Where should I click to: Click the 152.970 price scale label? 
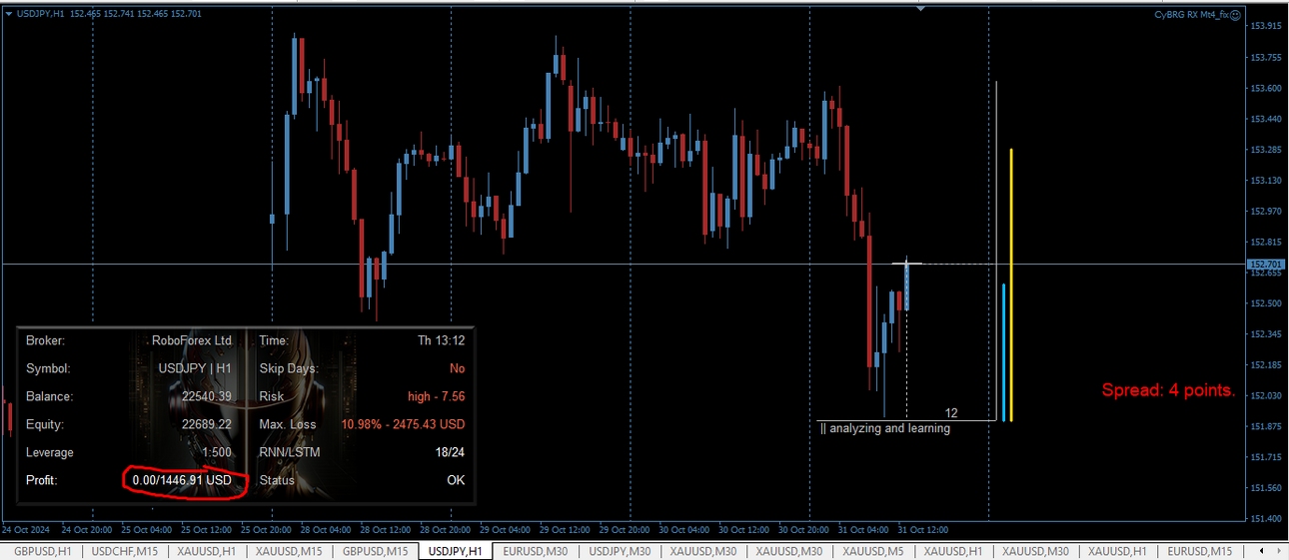(x=1266, y=212)
